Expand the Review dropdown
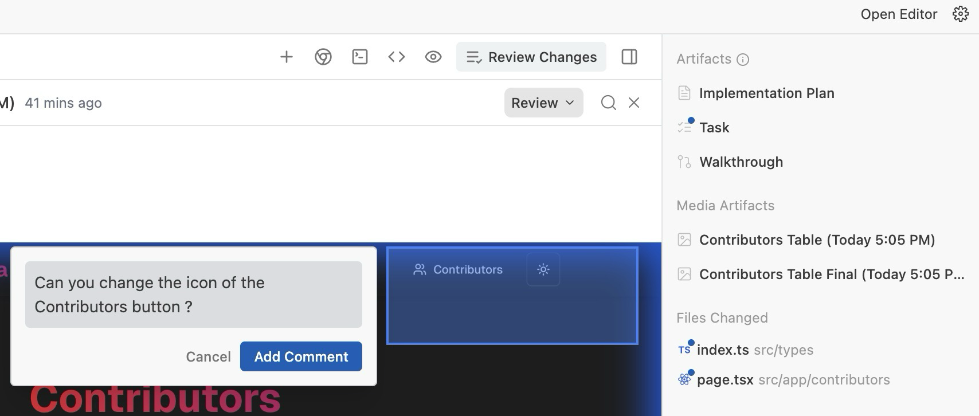The image size is (979, 416). tap(543, 103)
